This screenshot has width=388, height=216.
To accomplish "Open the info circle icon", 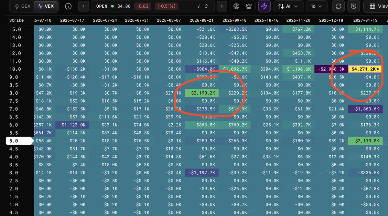I will pos(68,6).
